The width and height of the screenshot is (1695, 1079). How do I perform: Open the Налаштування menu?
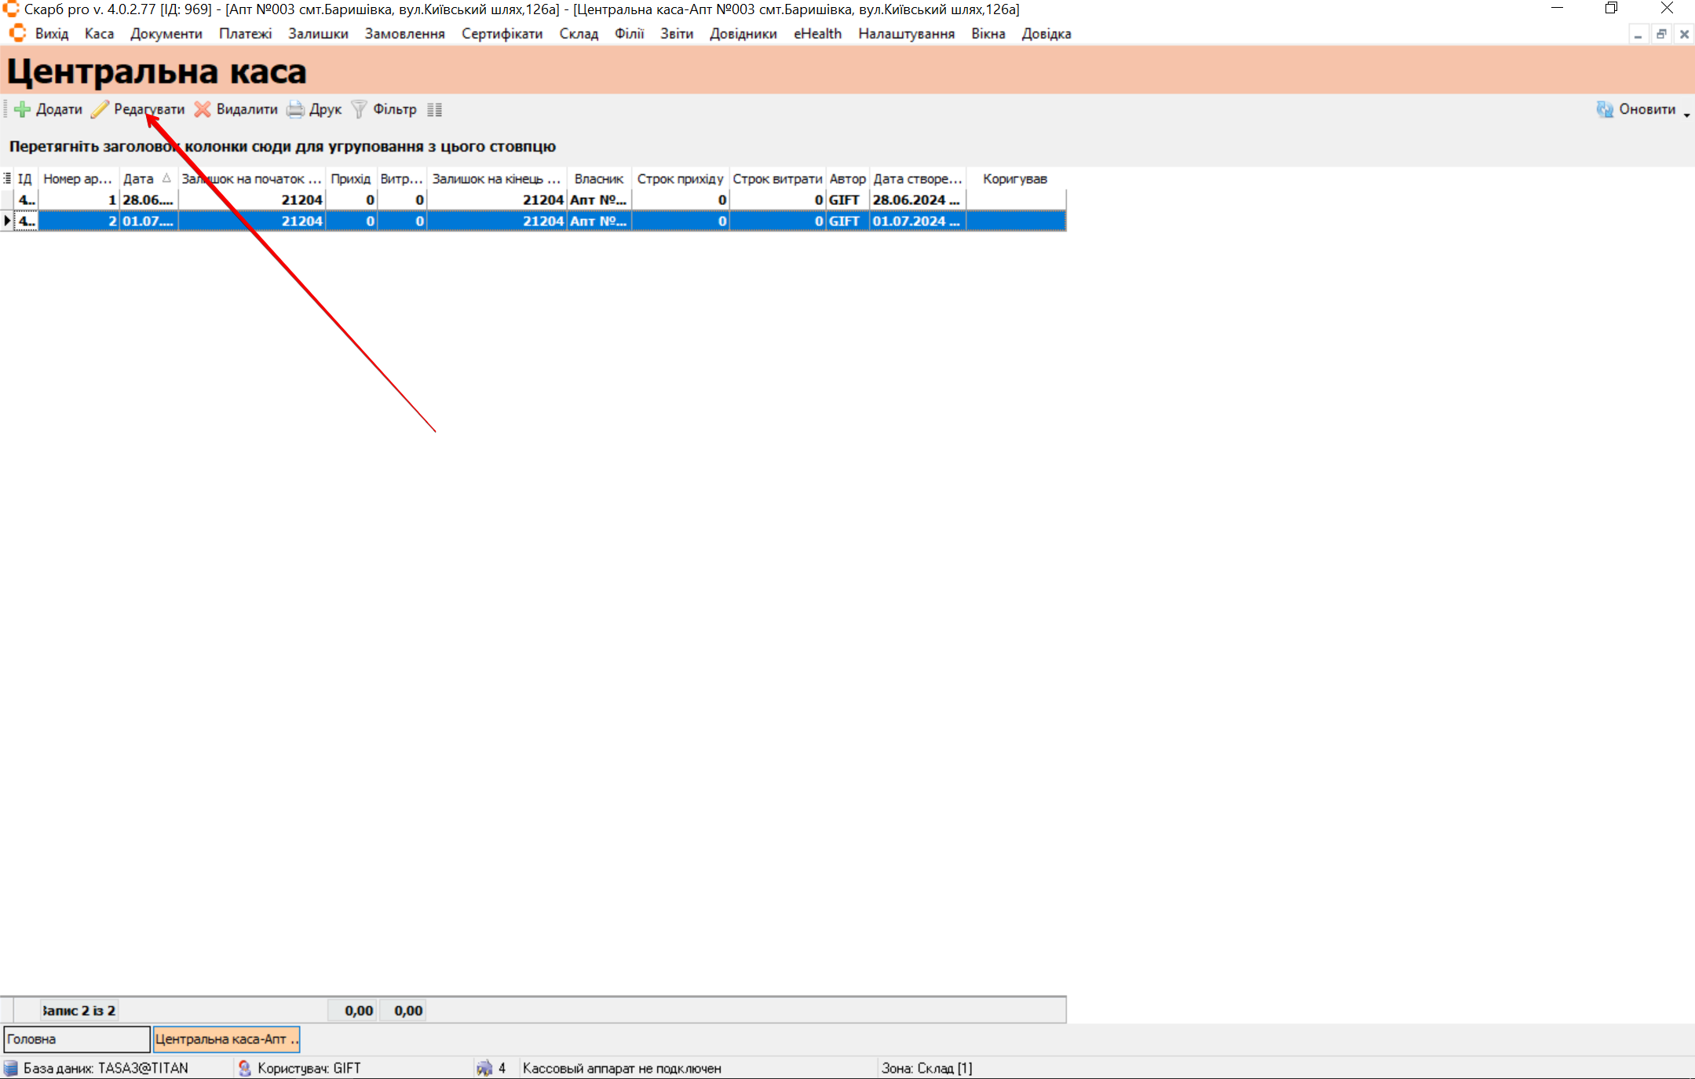pyautogui.click(x=906, y=34)
